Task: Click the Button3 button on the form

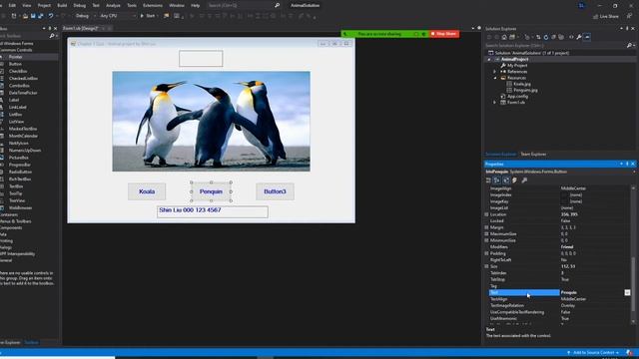Action: tap(275, 191)
